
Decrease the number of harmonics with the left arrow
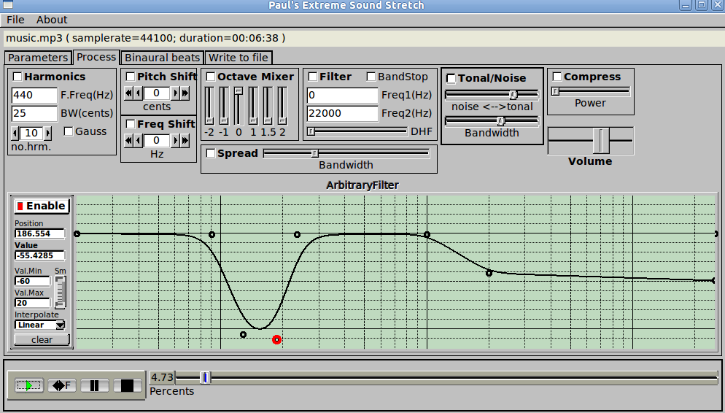coord(15,133)
